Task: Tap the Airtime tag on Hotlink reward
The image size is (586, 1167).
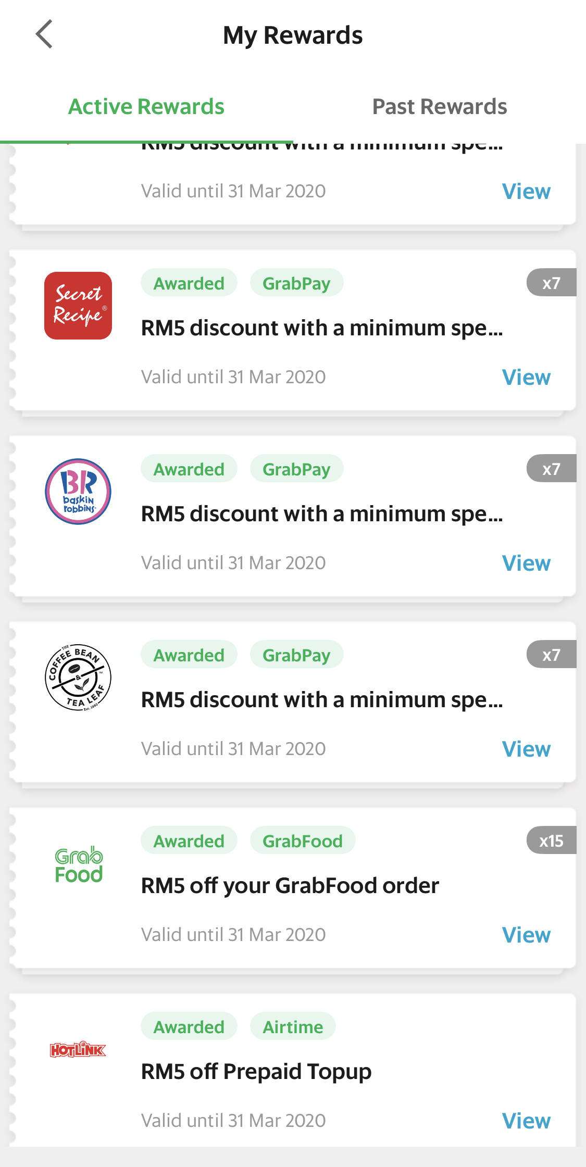Action: pyautogui.click(x=293, y=1027)
